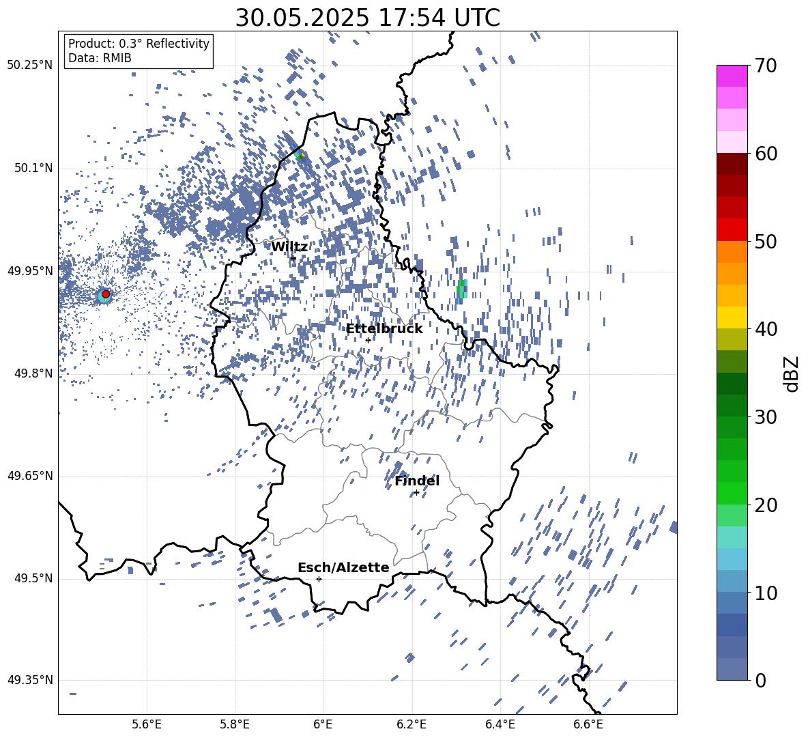This screenshot has width=808, height=738.
Task: Click the cross marker under Wiltz
Action: tap(293, 258)
